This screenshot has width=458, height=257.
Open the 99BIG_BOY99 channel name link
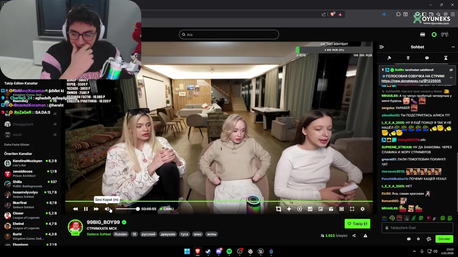(103, 222)
